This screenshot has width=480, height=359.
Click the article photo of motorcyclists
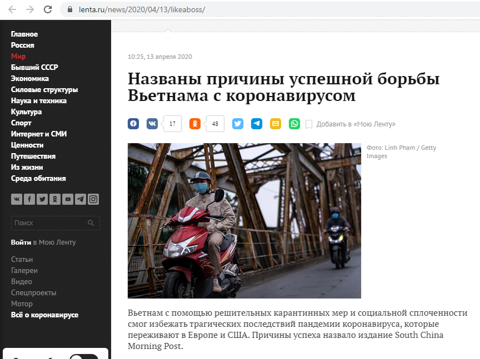pyautogui.click(x=244, y=221)
